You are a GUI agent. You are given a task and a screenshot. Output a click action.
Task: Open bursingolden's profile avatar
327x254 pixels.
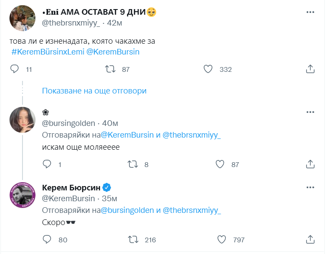tap(22, 120)
